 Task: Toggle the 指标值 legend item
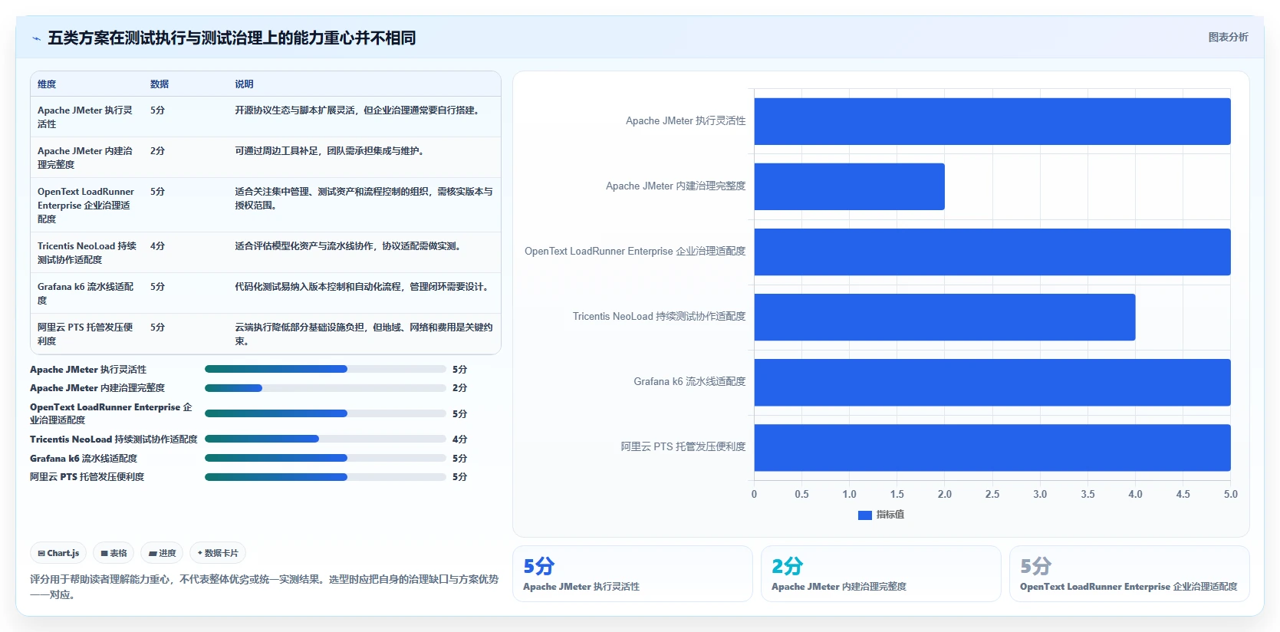880,515
